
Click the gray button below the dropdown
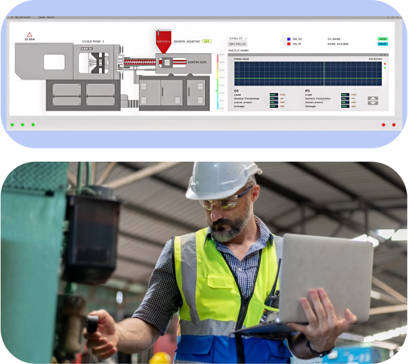click(x=237, y=44)
